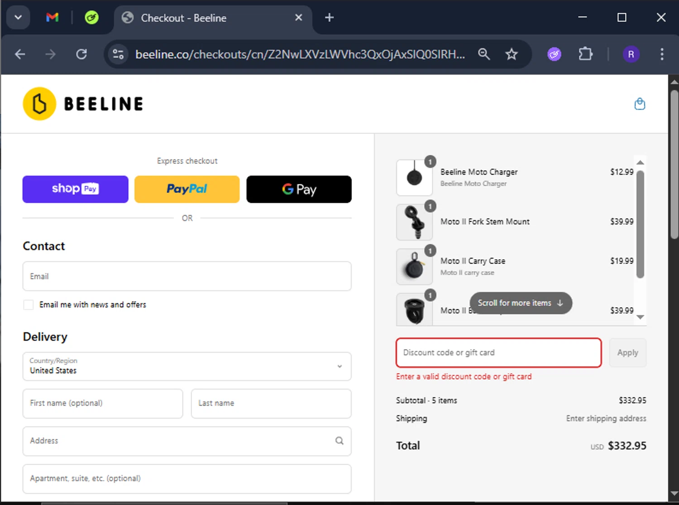Viewport: 679px width, 505px height.
Task: Click the Subtotal · 5 items label
Action: coord(426,400)
